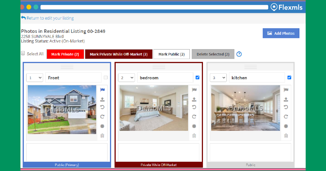
Task: Flag the Front photo as primary
Action: click(x=102, y=90)
